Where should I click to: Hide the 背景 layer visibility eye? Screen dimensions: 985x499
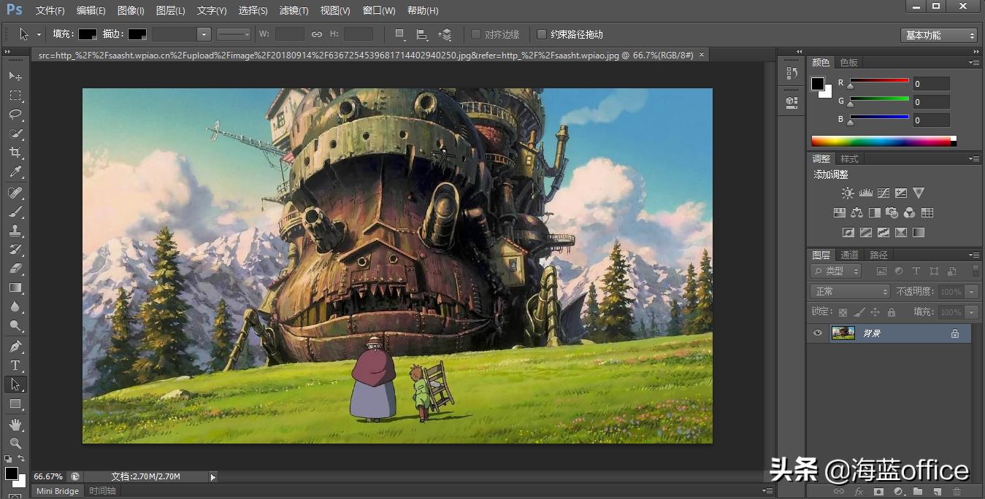[818, 333]
